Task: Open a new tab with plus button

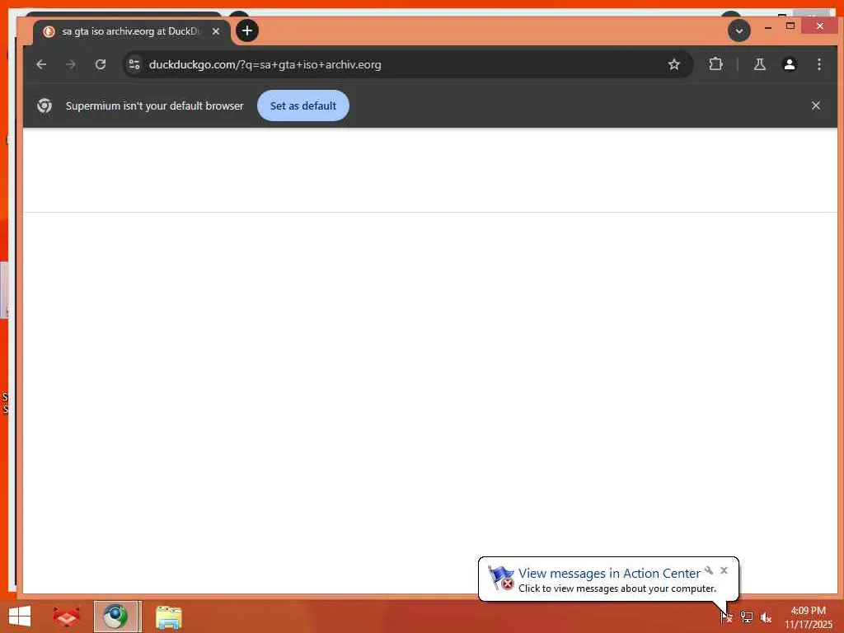Action: pyautogui.click(x=247, y=30)
